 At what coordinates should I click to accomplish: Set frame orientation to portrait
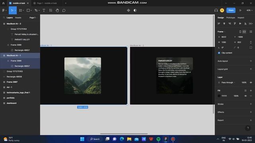click(x=240, y=32)
